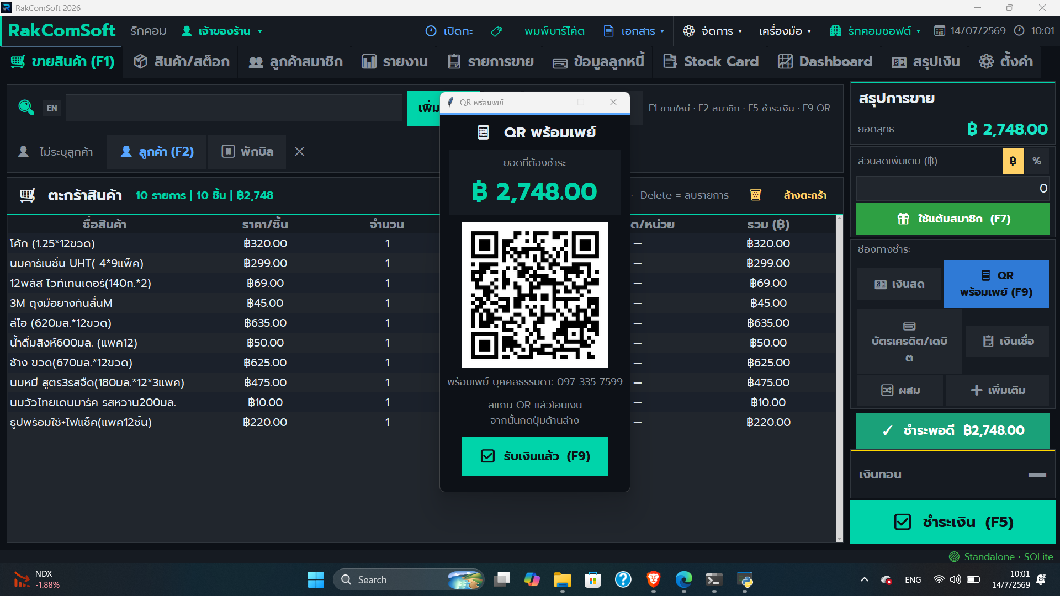
Task: Click the ล้างตะกร้า clear cart button
Action: click(x=805, y=195)
